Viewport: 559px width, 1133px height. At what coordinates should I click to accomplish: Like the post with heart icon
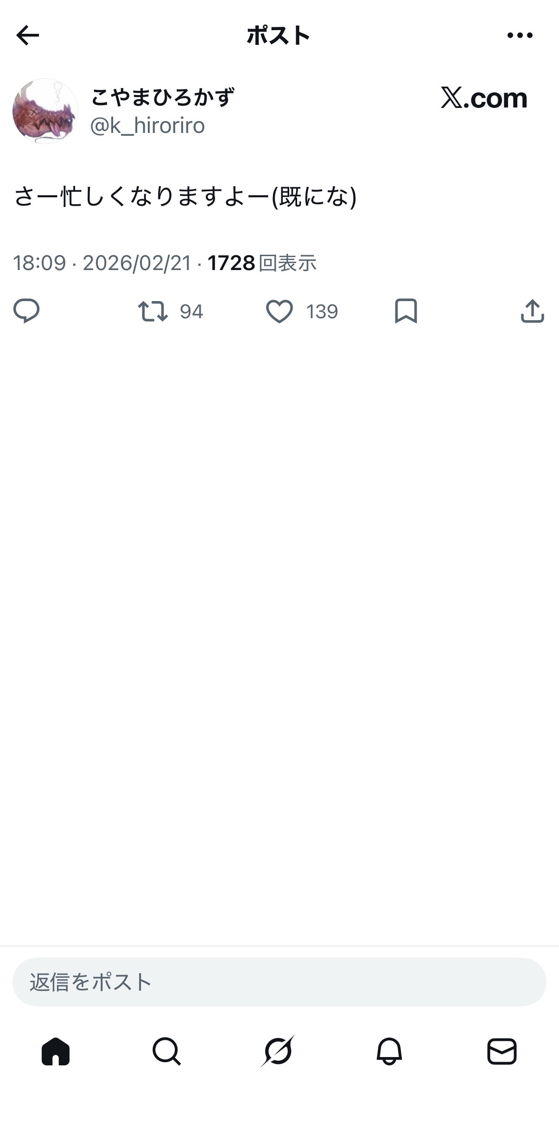[x=279, y=311]
